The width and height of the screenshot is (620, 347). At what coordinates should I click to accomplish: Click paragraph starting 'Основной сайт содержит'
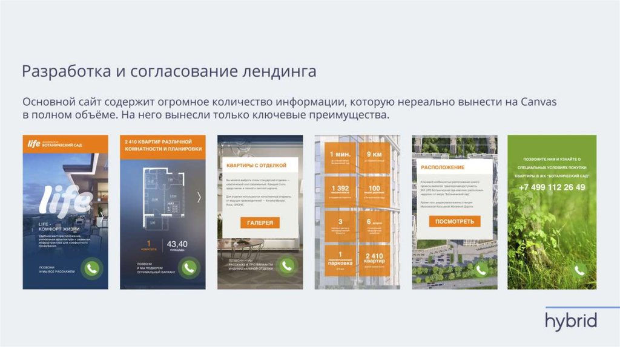(x=289, y=108)
